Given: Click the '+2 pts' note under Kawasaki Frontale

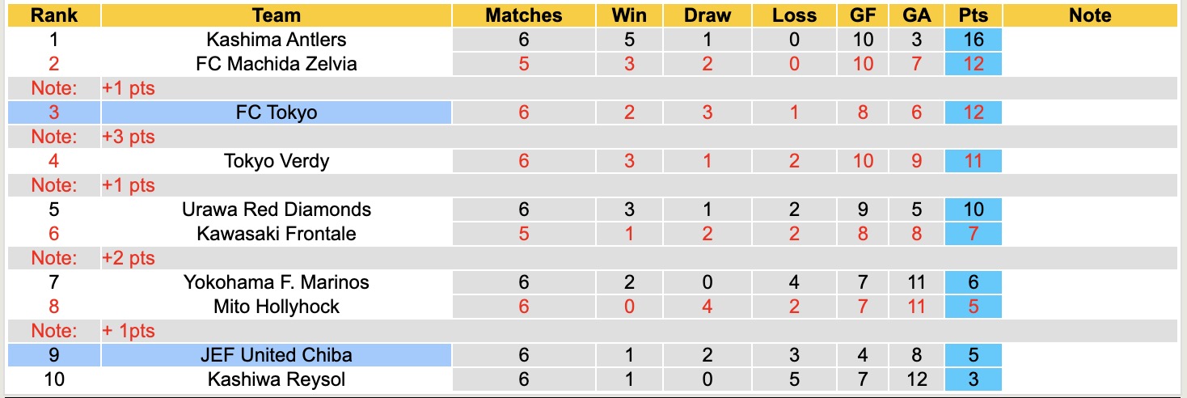Looking at the screenshot, I should [x=128, y=258].
